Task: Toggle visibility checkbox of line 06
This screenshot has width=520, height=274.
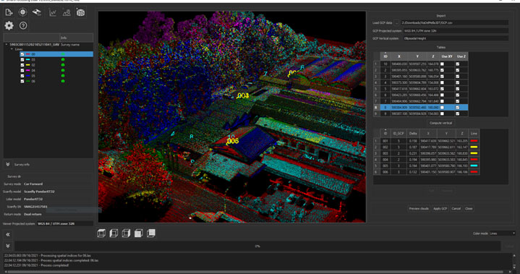Action: coord(22,81)
